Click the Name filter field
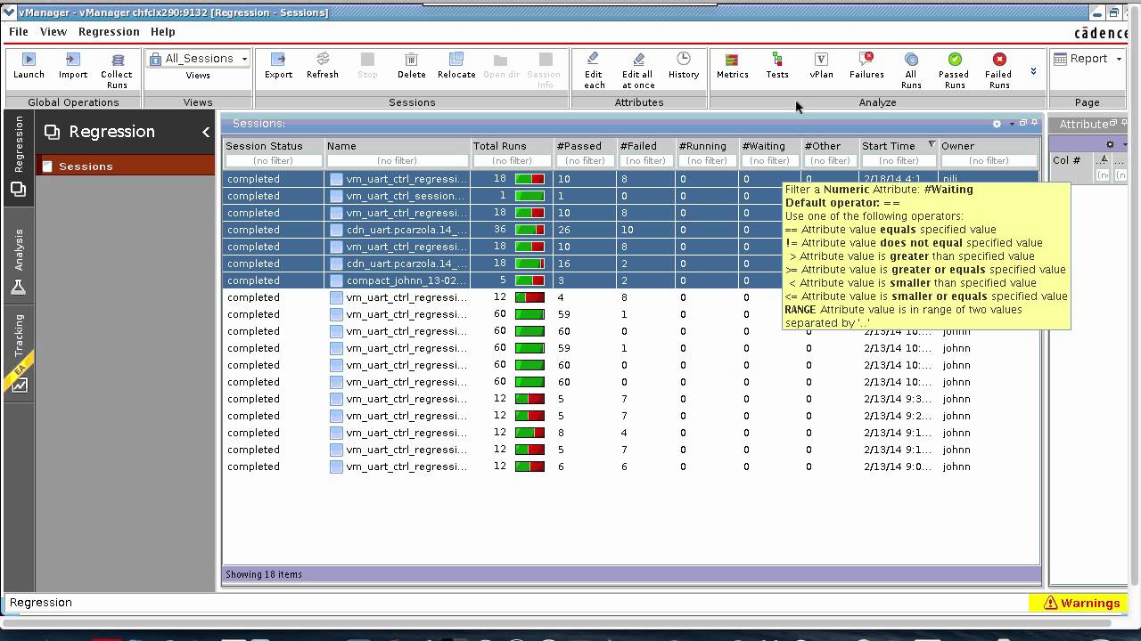1141x641 pixels. click(397, 161)
